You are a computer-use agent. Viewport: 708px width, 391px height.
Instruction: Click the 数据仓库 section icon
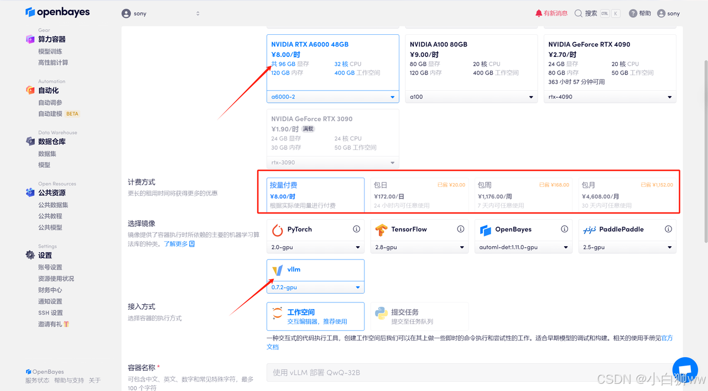pos(30,142)
